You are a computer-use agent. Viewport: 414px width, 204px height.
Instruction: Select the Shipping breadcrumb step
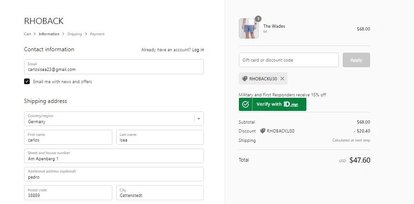pos(74,34)
